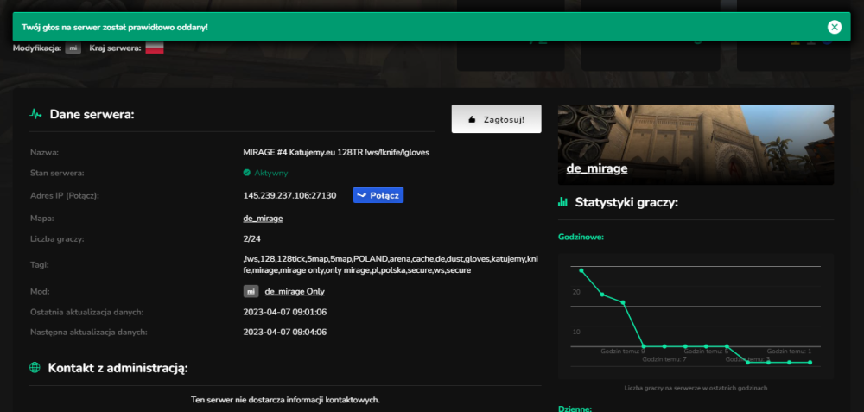The width and height of the screenshot is (864, 412).
Task: Open the de_mirage map link in Mapa row
Action: [x=263, y=219]
